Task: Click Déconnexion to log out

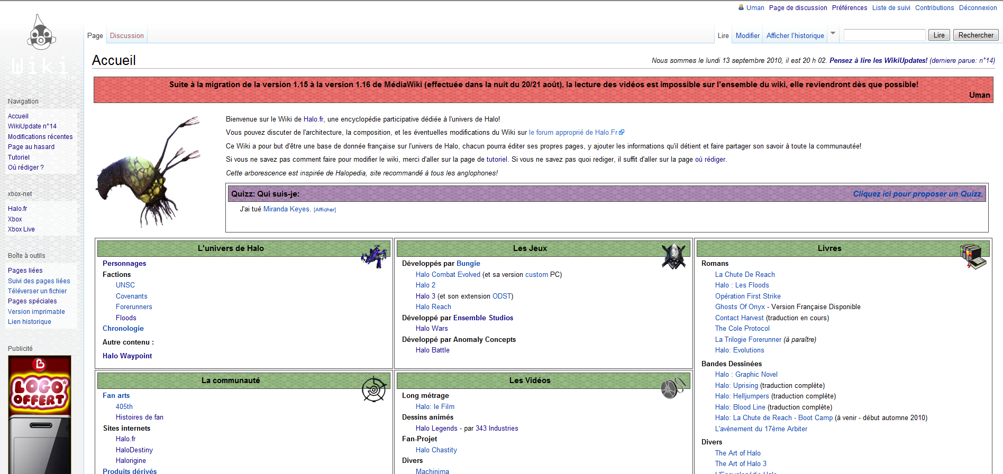Action: [x=978, y=8]
